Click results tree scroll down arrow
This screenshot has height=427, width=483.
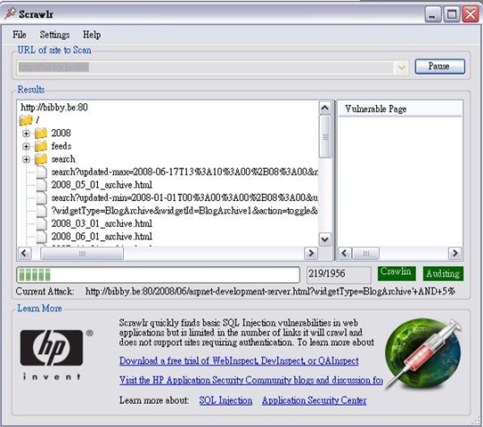[x=325, y=239]
